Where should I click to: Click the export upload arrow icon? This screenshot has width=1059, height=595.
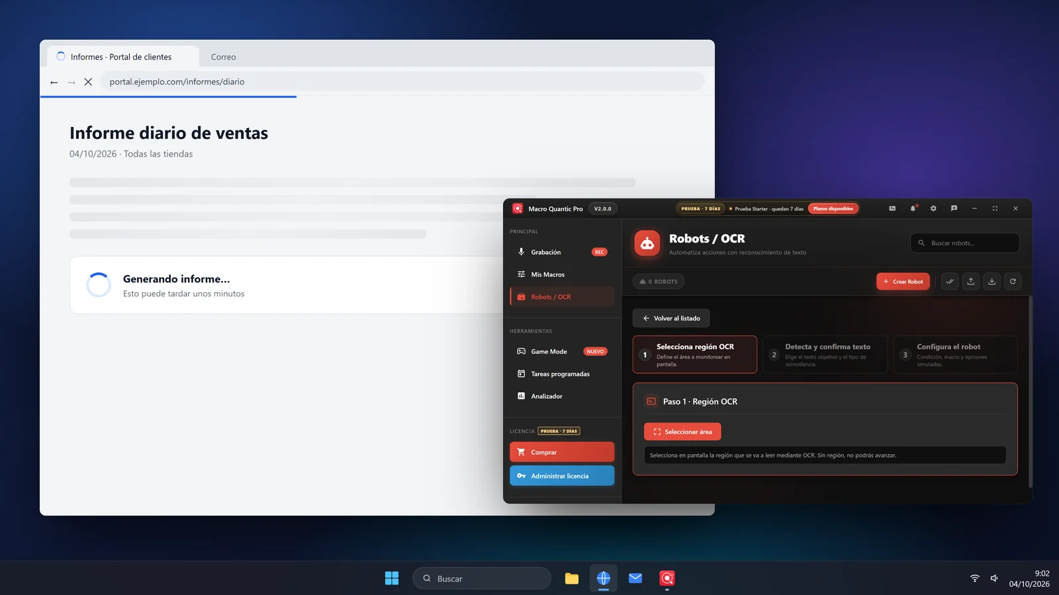(971, 282)
